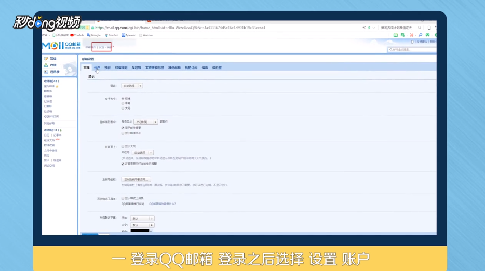Screen dimensions: 485x271
Task: Switch to the 文件夹和标签 settings tab
Action: (x=154, y=67)
